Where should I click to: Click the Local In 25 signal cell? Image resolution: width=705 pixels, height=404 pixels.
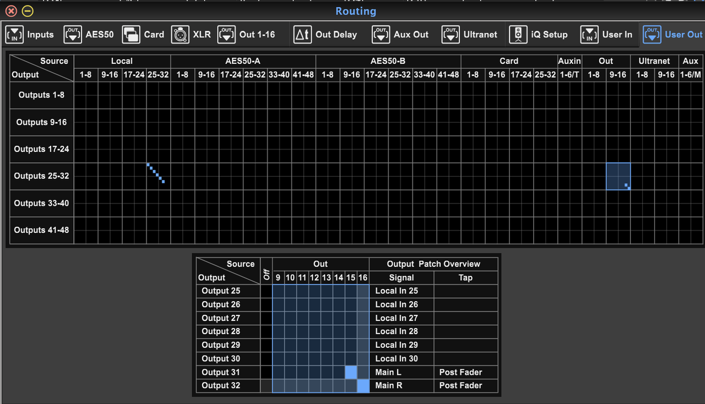coord(402,291)
